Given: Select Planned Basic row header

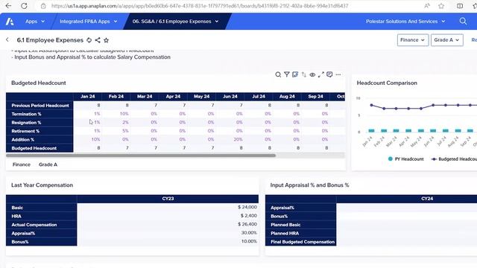Looking at the screenshot, I should (300, 225).
